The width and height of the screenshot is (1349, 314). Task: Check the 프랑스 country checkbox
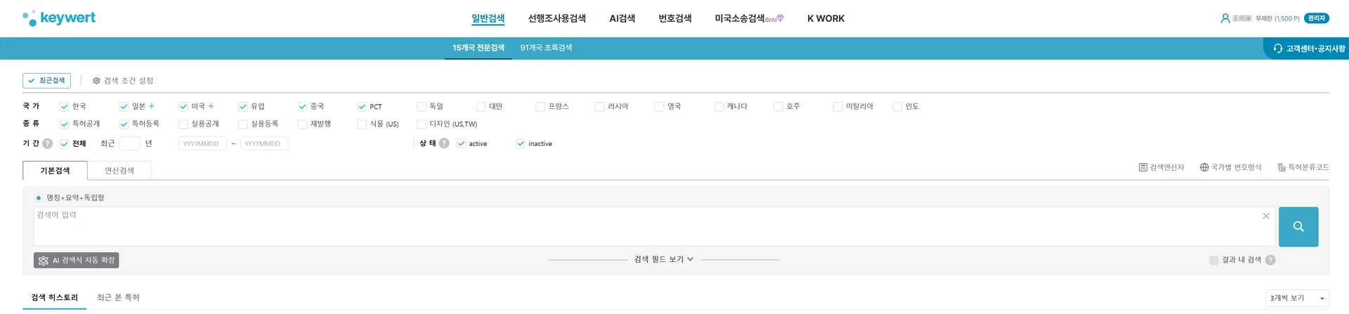point(540,107)
